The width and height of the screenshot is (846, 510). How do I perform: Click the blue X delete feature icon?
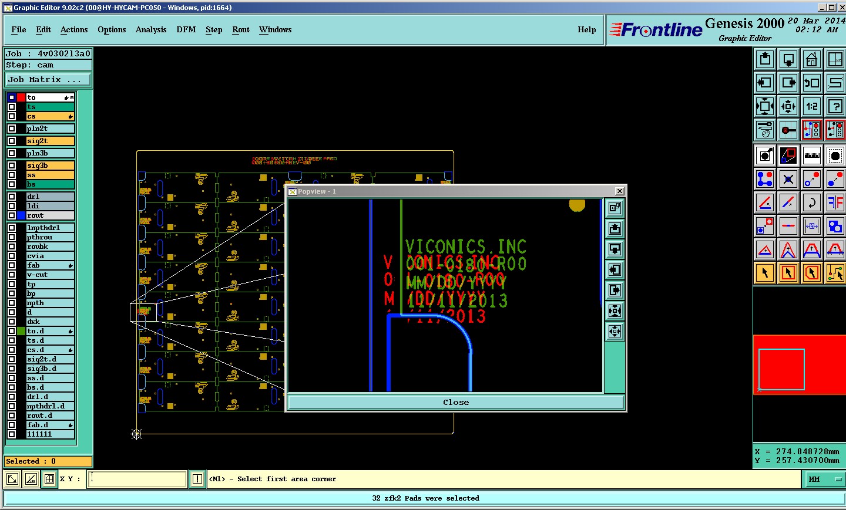point(788,179)
